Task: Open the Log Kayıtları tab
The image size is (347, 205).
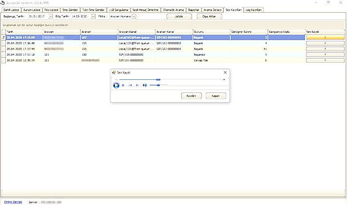Action: point(254,9)
